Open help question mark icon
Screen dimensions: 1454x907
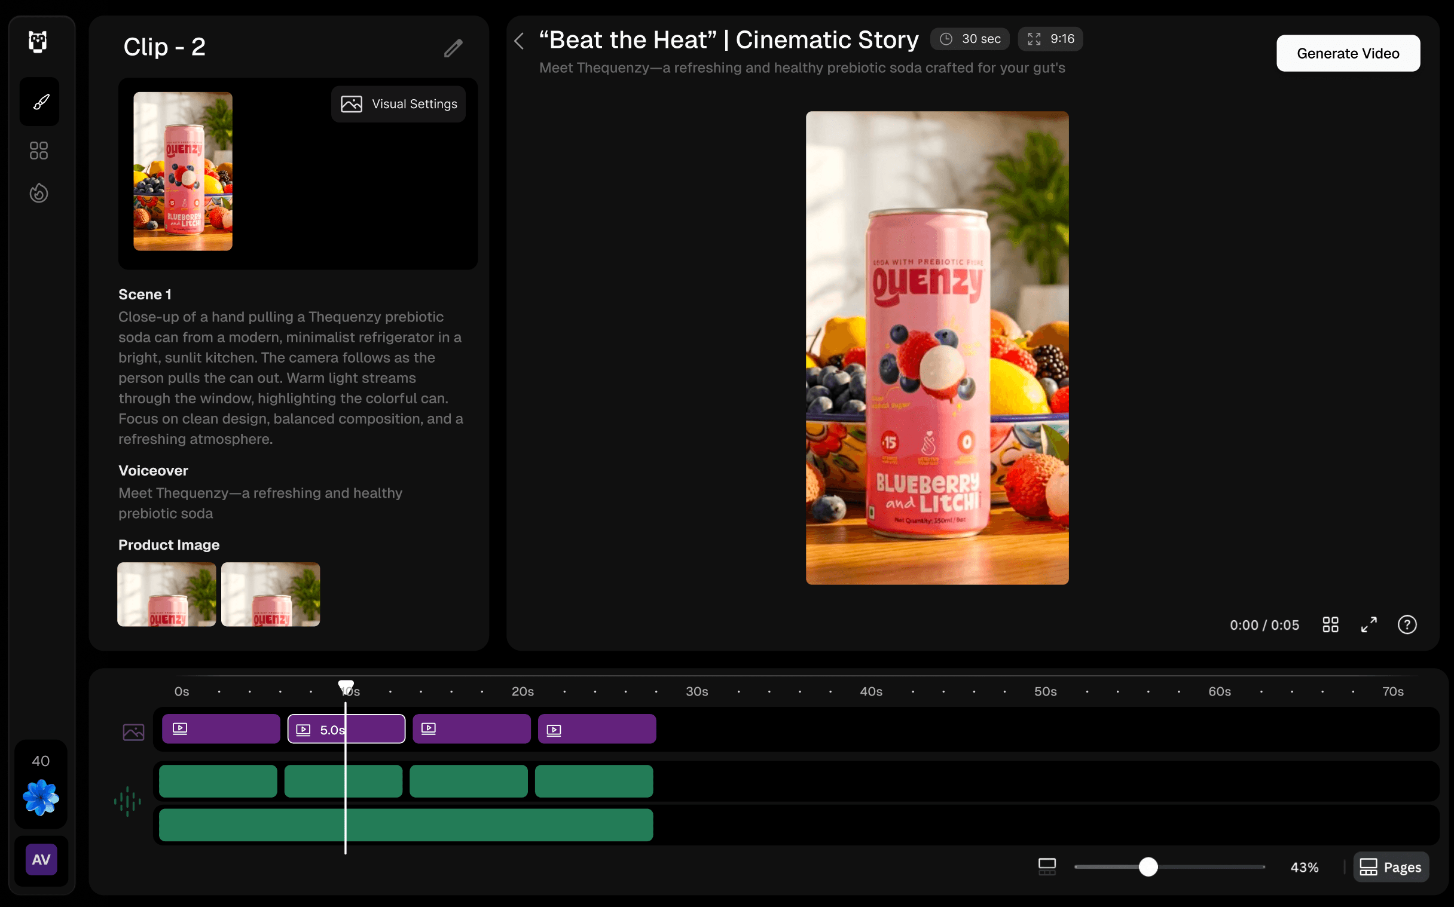1407,624
